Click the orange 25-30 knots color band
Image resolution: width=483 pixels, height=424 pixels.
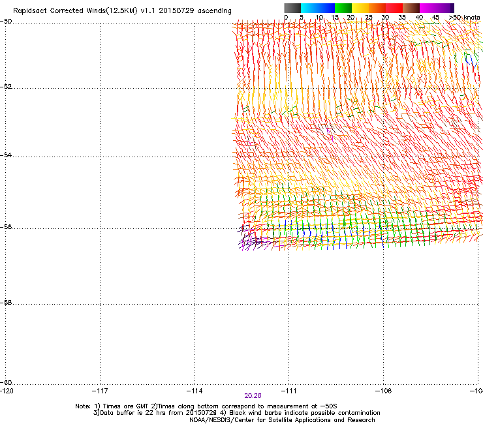click(x=377, y=8)
